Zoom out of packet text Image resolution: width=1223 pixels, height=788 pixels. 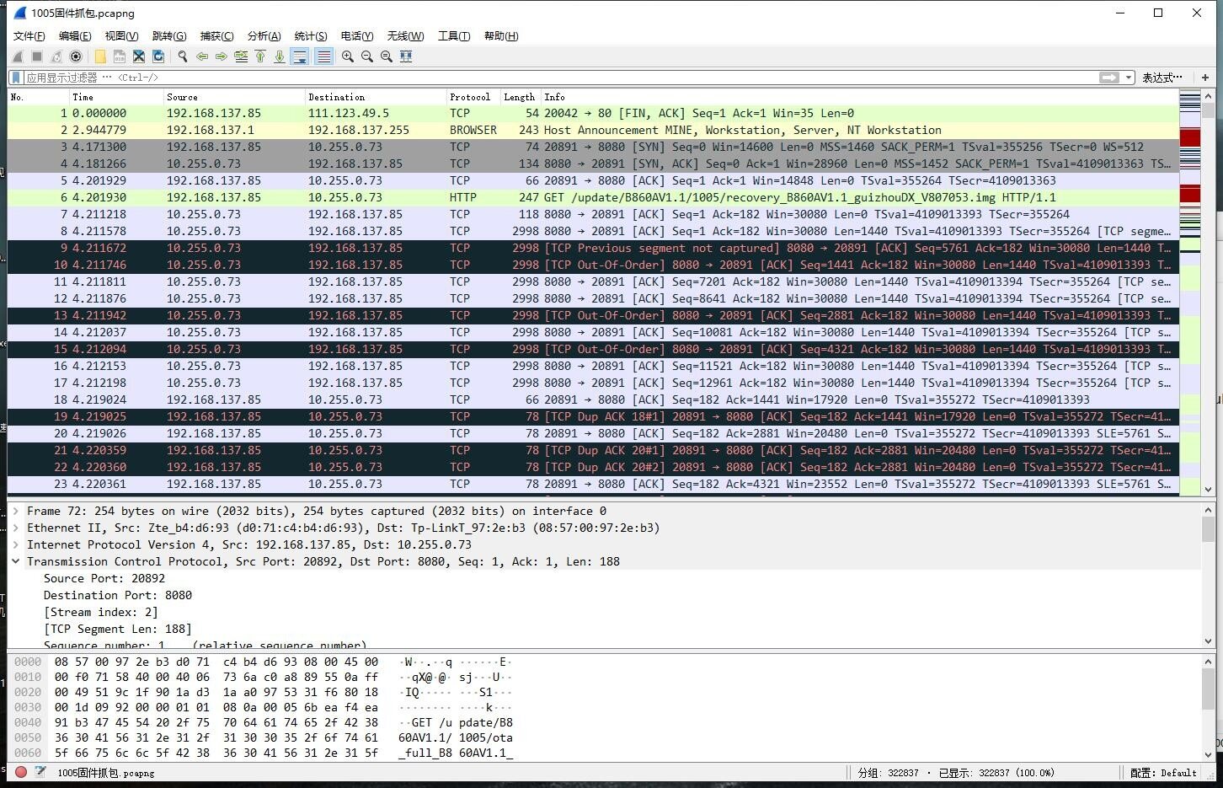point(367,56)
